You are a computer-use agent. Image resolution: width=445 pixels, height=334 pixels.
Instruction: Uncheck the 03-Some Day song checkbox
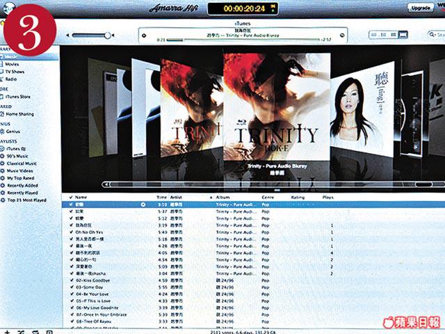(72, 286)
